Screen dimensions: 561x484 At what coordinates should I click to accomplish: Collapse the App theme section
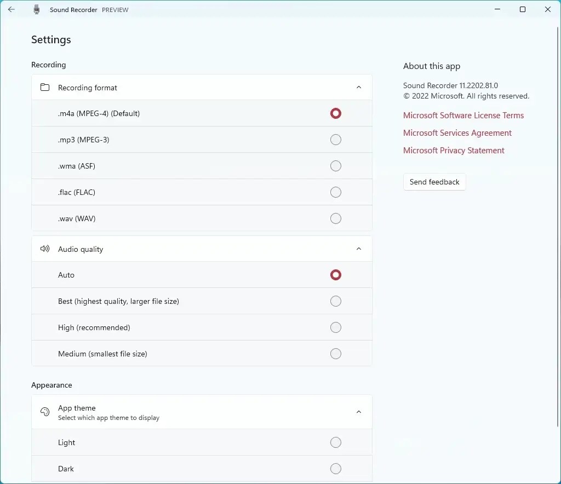point(359,412)
